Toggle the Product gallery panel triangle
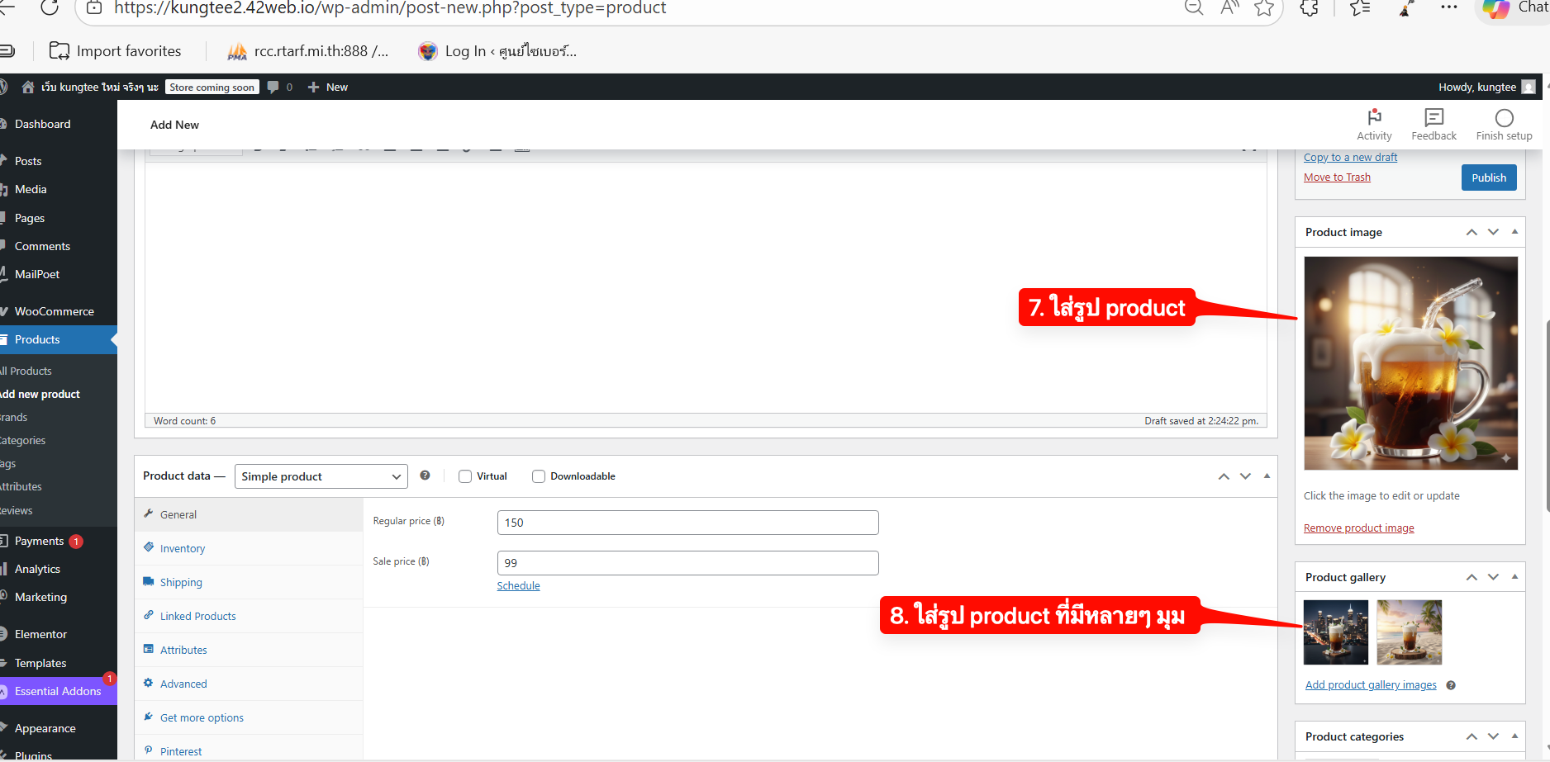Image resolution: width=1550 pixels, height=762 pixels. [x=1514, y=577]
